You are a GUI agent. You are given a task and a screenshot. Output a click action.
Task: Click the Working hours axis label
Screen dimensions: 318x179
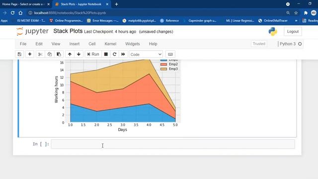coord(56,89)
